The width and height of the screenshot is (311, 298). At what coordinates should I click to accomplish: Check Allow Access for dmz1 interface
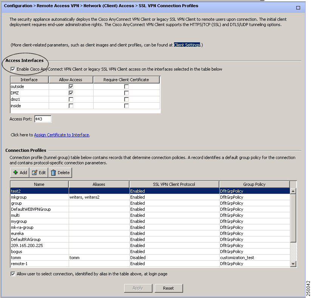[71, 99]
